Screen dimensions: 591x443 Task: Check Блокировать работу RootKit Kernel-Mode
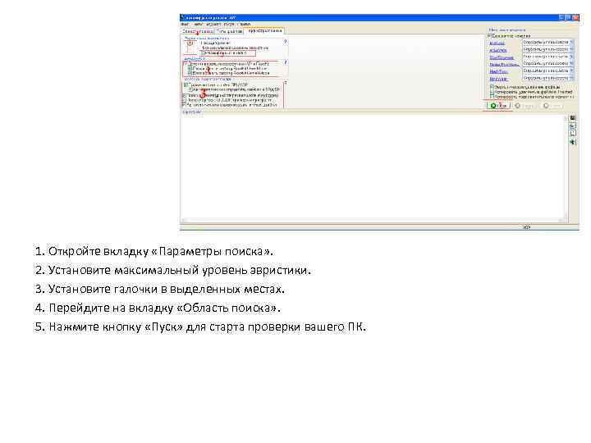point(190,73)
